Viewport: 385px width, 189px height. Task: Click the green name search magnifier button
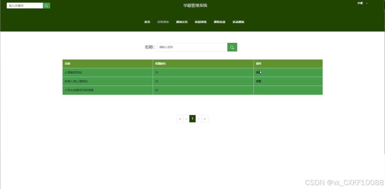point(232,47)
